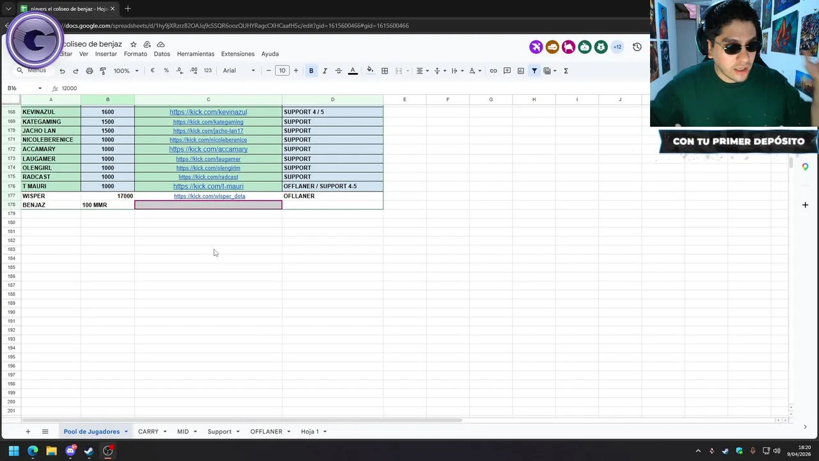Switch to the Support sheet tab
This screenshot has height=461, width=819.
point(219,432)
